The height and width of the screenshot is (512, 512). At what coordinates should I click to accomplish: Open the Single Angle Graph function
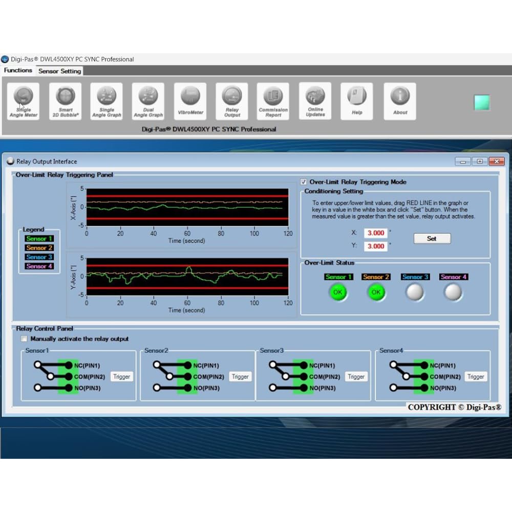106,101
